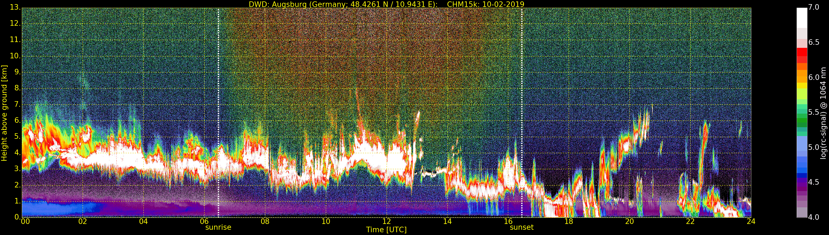This screenshot has height=235, width=829.
Task: Click the time axis tick '20'
Action: [629, 221]
